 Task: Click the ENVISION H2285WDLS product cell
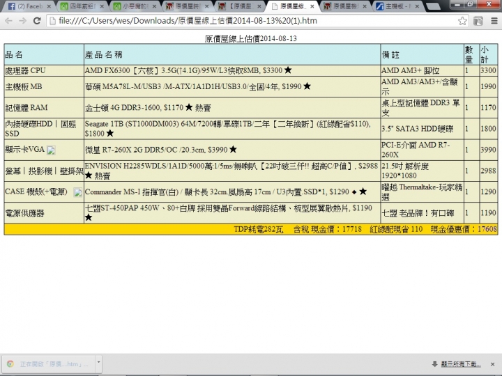click(232, 171)
